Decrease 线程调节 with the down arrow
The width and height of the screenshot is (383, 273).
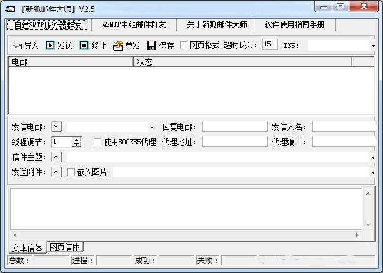76,144
